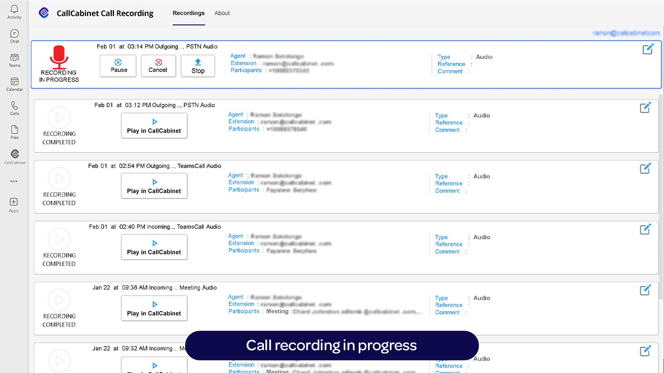Switch to the About tab
The image size is (664, 373).
pos(222,13)
